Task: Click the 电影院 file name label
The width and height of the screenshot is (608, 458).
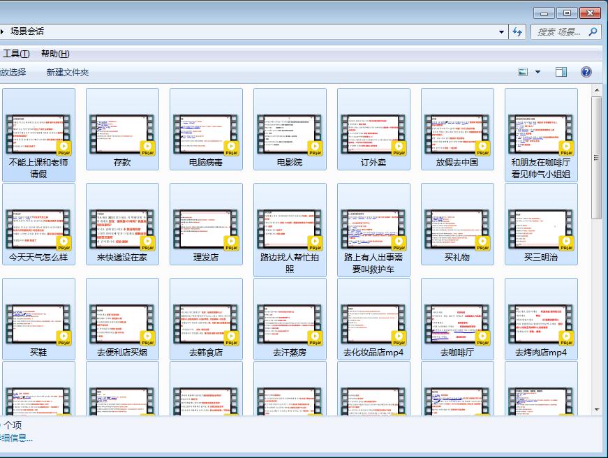Action: [x=290, y=163]
